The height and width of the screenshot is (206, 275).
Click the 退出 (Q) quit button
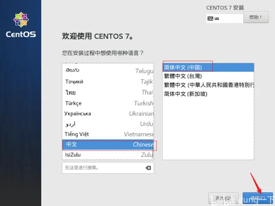coord(223,198)
